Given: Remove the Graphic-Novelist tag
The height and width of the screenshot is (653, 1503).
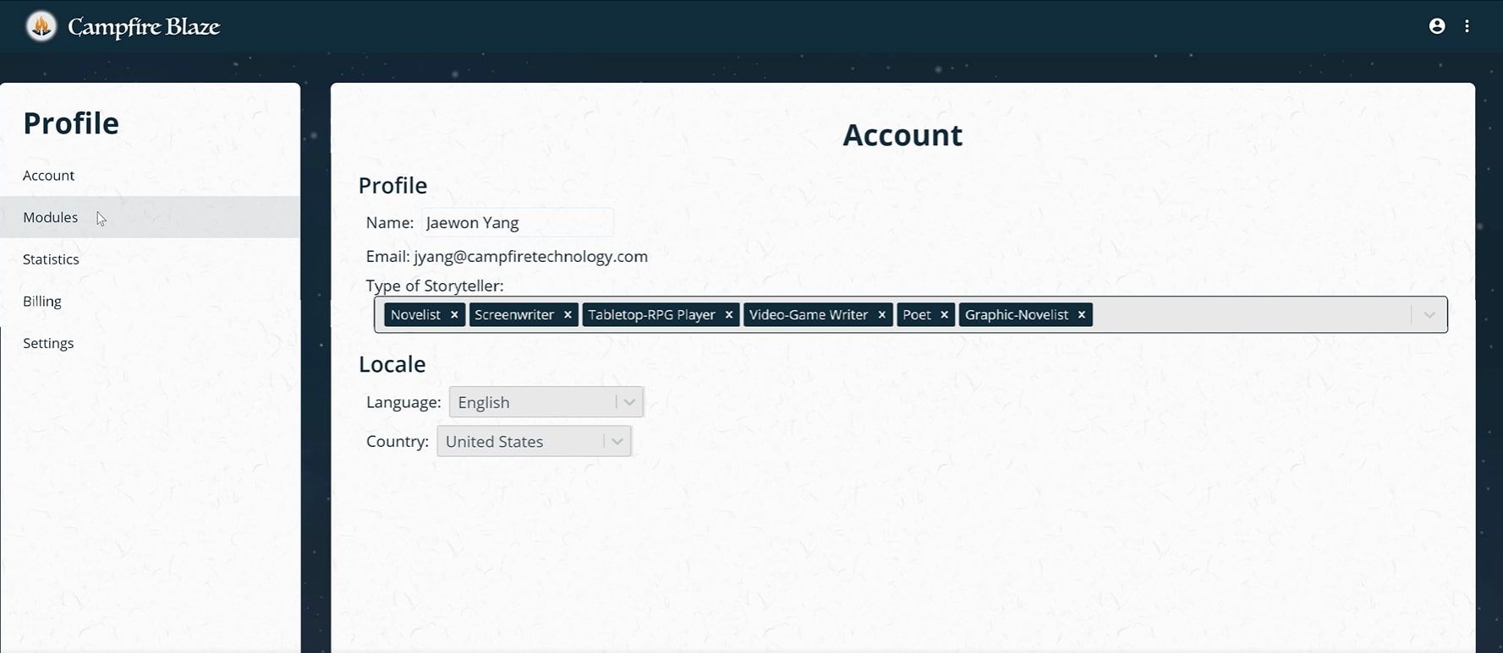Looking at the screenshot, I should click(x=1081, y=315).
